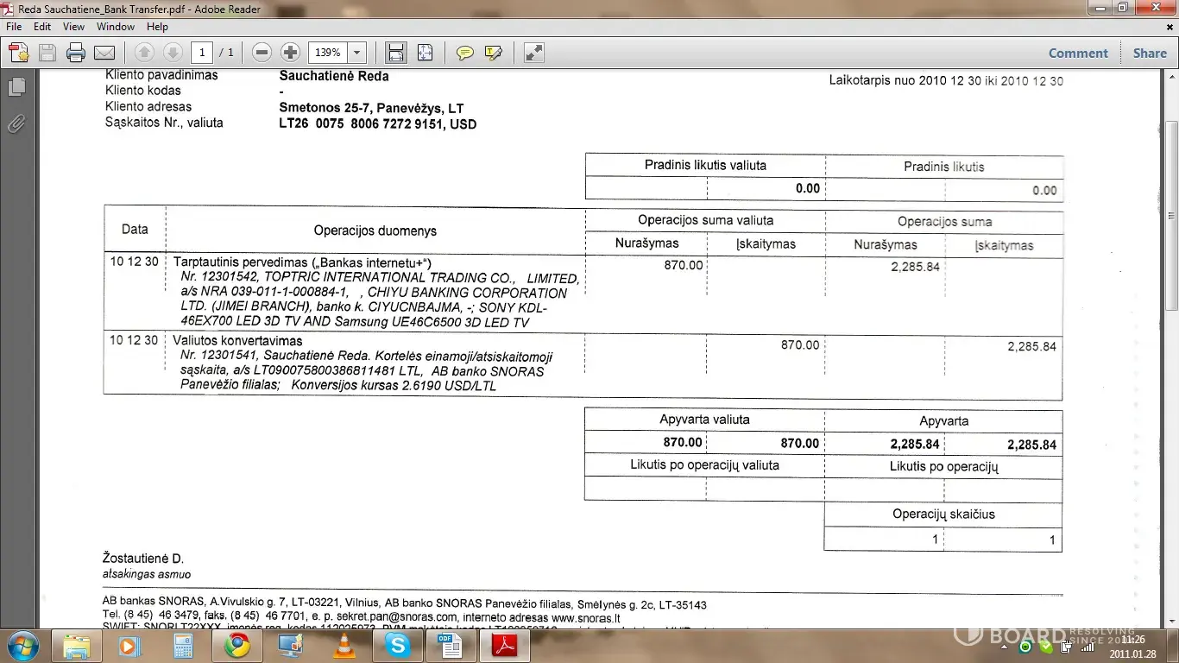This screenshot has width=1179, height=663.
Task: Add a sticky note comment
Action: point(465,53)
